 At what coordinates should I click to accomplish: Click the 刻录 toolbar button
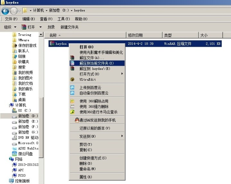pos(51,27)
